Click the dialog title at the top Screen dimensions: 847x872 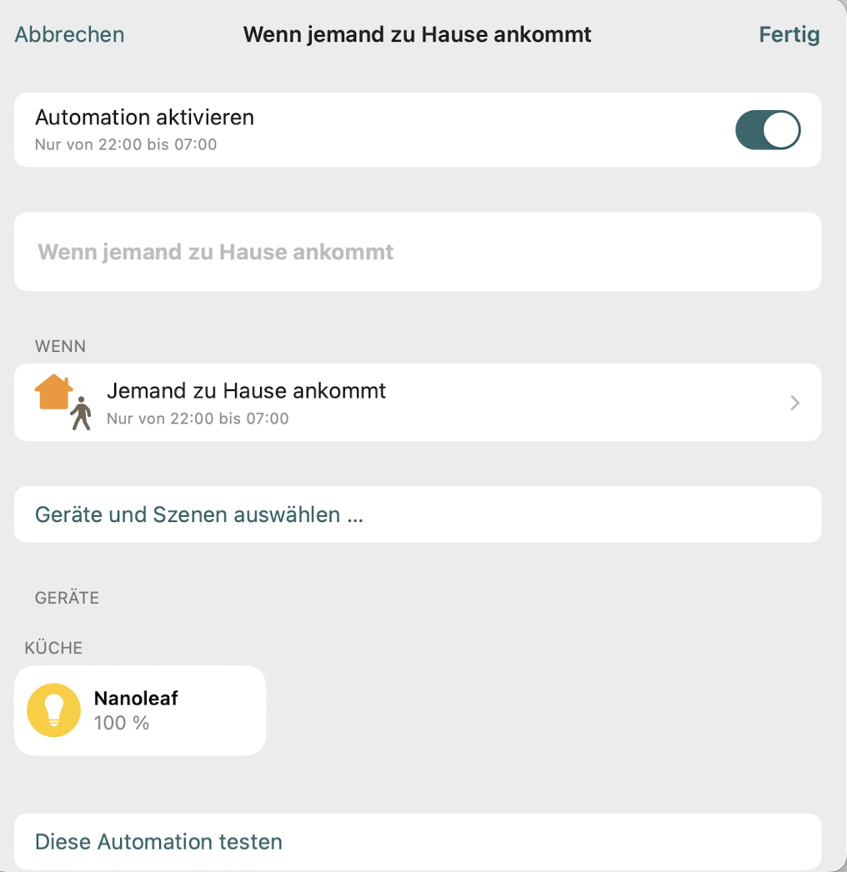417,35
